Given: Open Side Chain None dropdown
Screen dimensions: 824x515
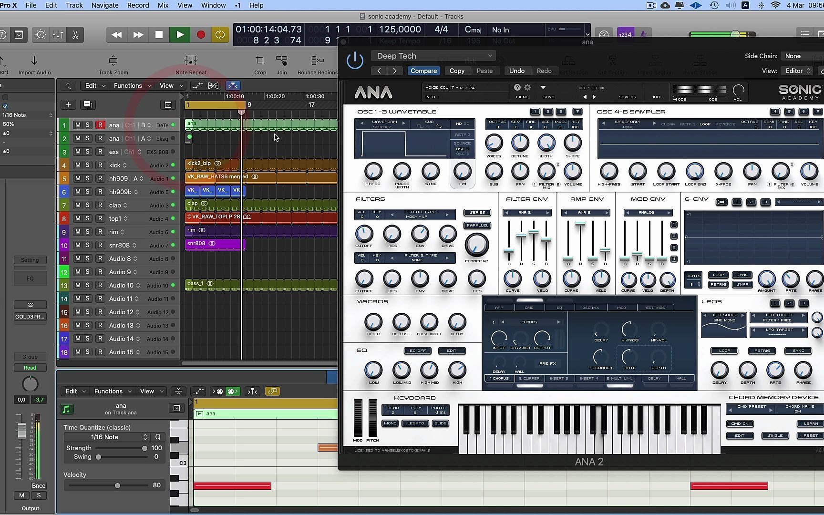Looking at the screenshot, I should 802,56.
